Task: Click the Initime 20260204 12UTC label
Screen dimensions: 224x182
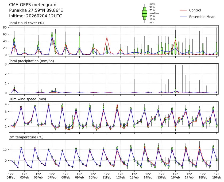Action: (35, 16)
